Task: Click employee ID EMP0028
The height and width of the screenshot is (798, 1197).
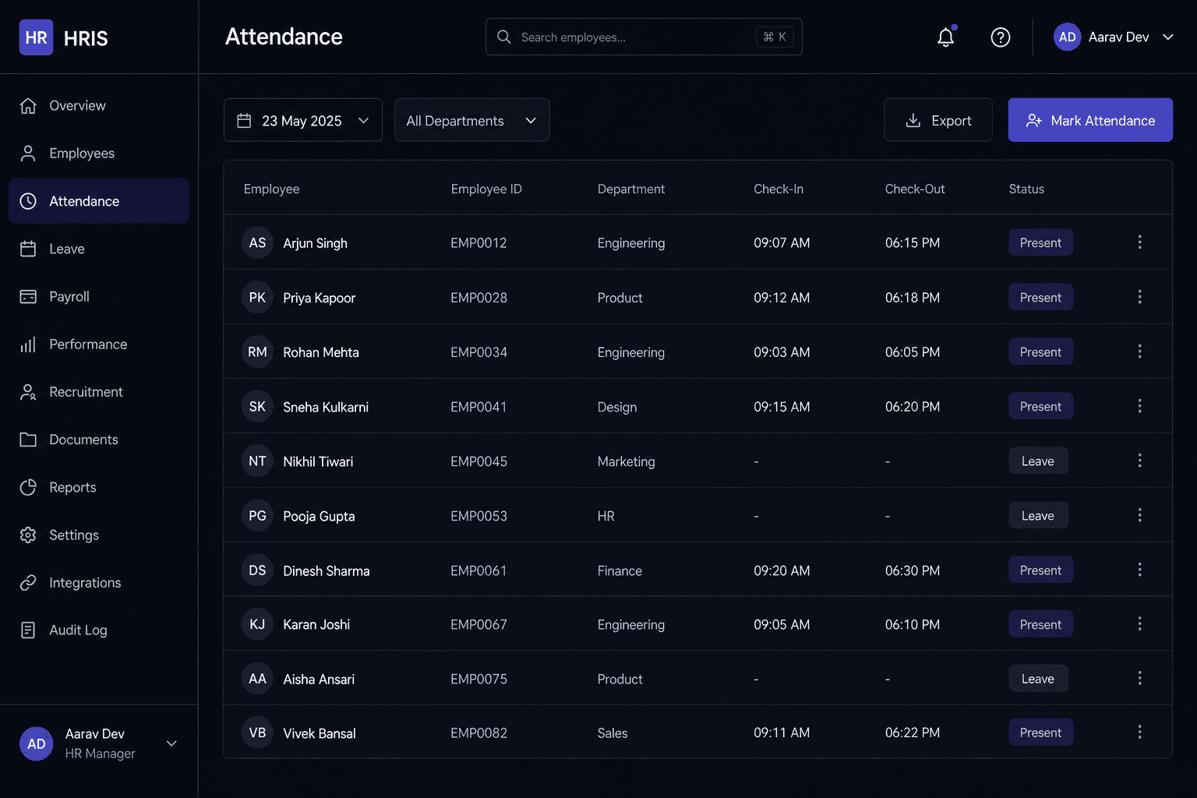Action: pos(478,298)
